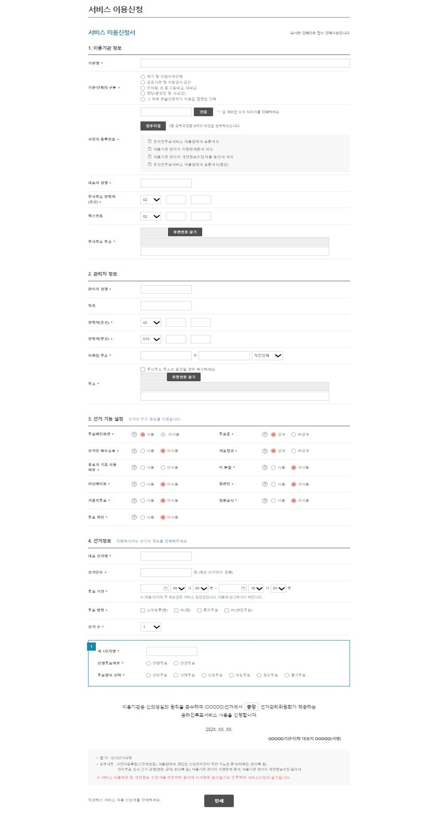
Task: Expand the 선거 수 dropdown
Action: click(151, 627)
